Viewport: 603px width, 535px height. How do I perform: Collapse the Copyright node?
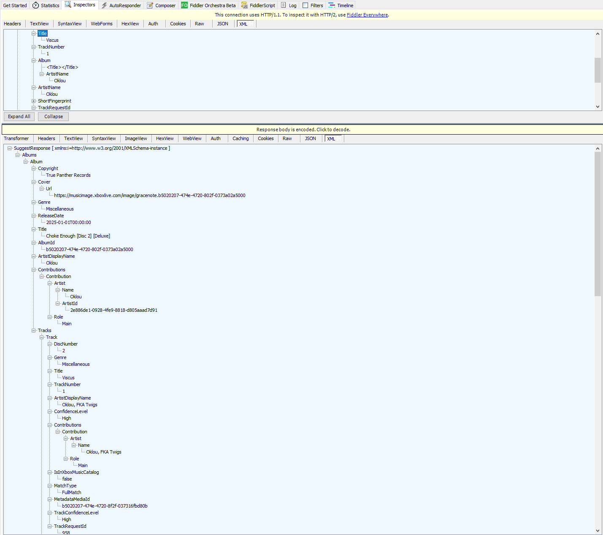[x=34, y=168]
